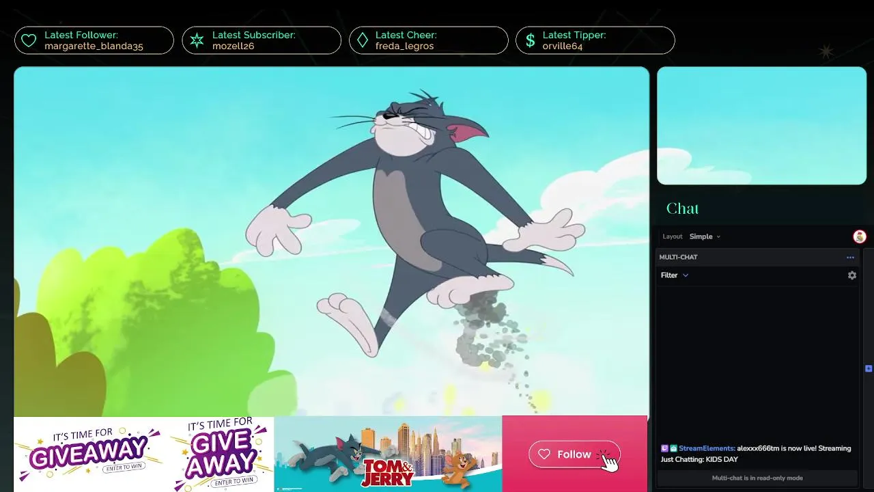The height and width of the screenshot is (492, 874).
Task: Open the Layout Simple dropdown
Action: [x=705, y=236]
